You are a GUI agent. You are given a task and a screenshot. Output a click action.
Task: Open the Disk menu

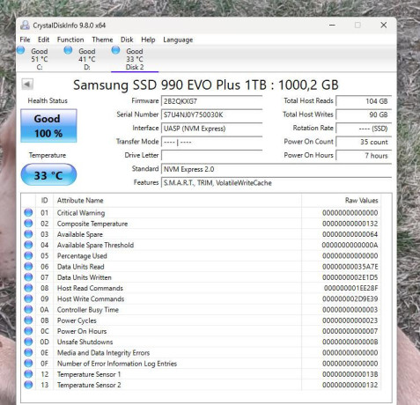point(127,40)
